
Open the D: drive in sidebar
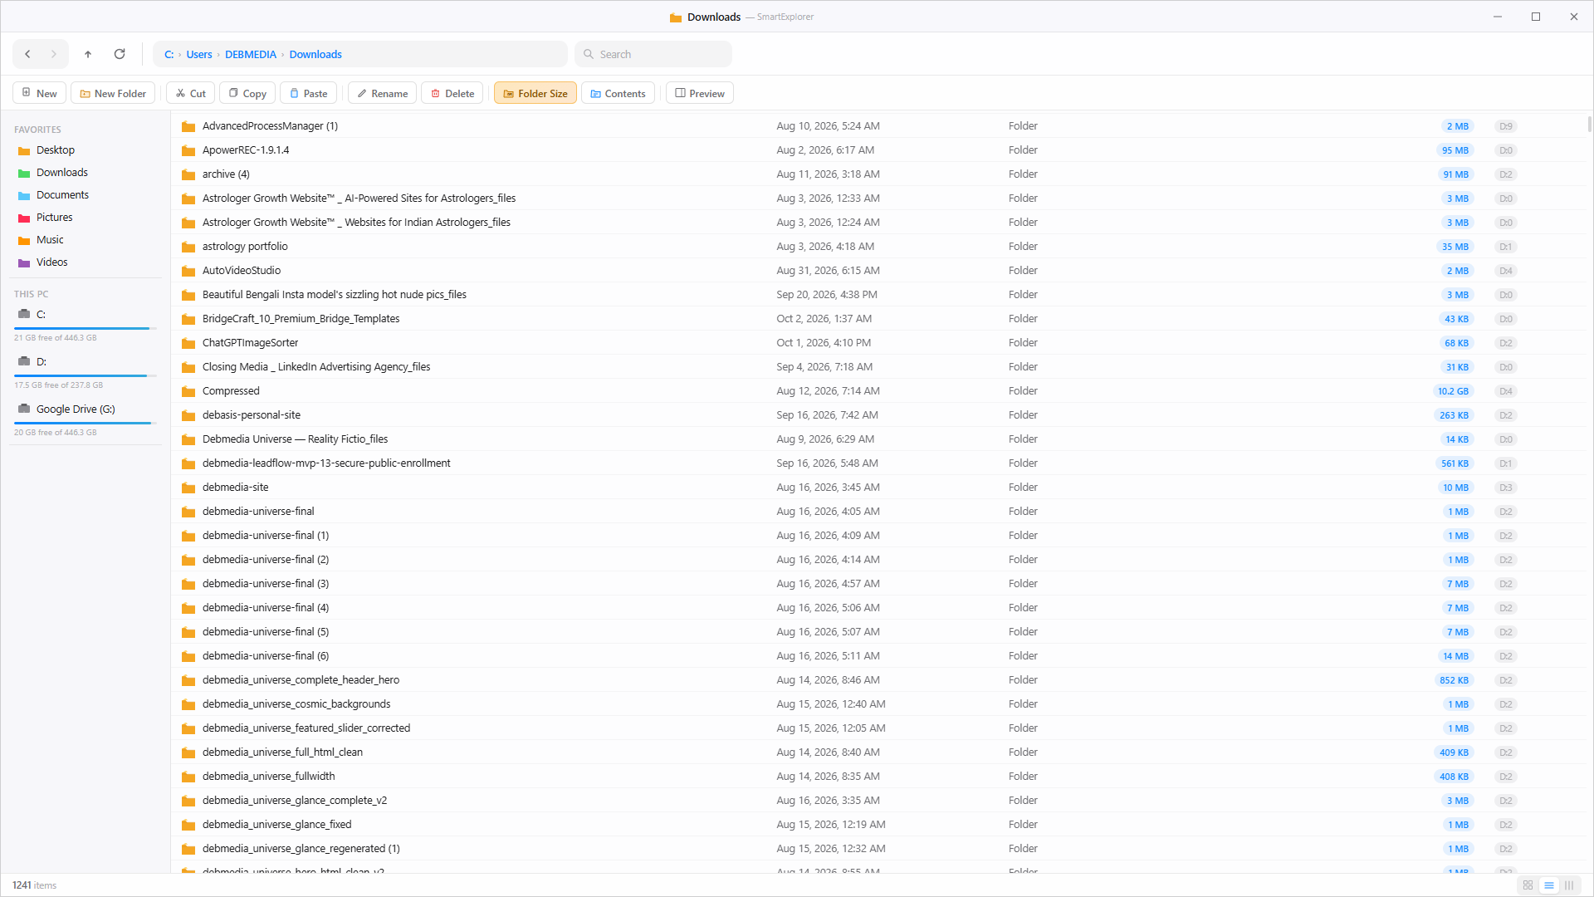(x=85, y=362)
